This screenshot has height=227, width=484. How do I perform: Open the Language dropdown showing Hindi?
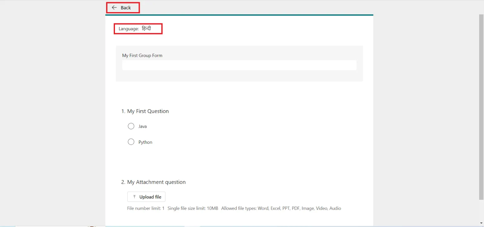tap(146, 28)
